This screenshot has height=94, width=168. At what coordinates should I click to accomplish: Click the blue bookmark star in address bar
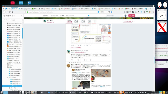(112, 12)
